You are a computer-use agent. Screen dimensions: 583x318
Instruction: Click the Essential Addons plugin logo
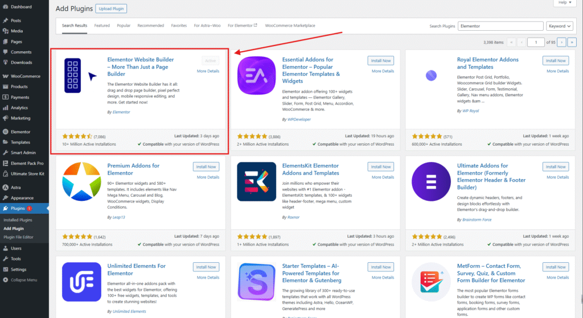pos(257,76)
